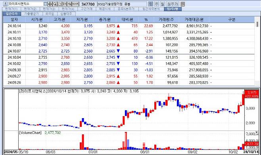Select the 주 (weekly) period button
This screenshot has height=155, width=261.
tap(157, 4)
